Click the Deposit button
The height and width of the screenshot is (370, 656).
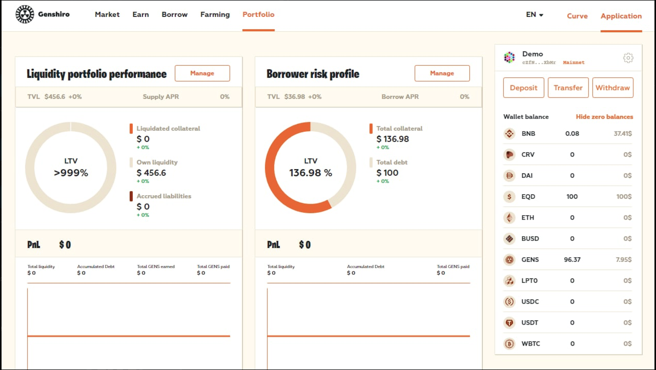click(524, 88)
